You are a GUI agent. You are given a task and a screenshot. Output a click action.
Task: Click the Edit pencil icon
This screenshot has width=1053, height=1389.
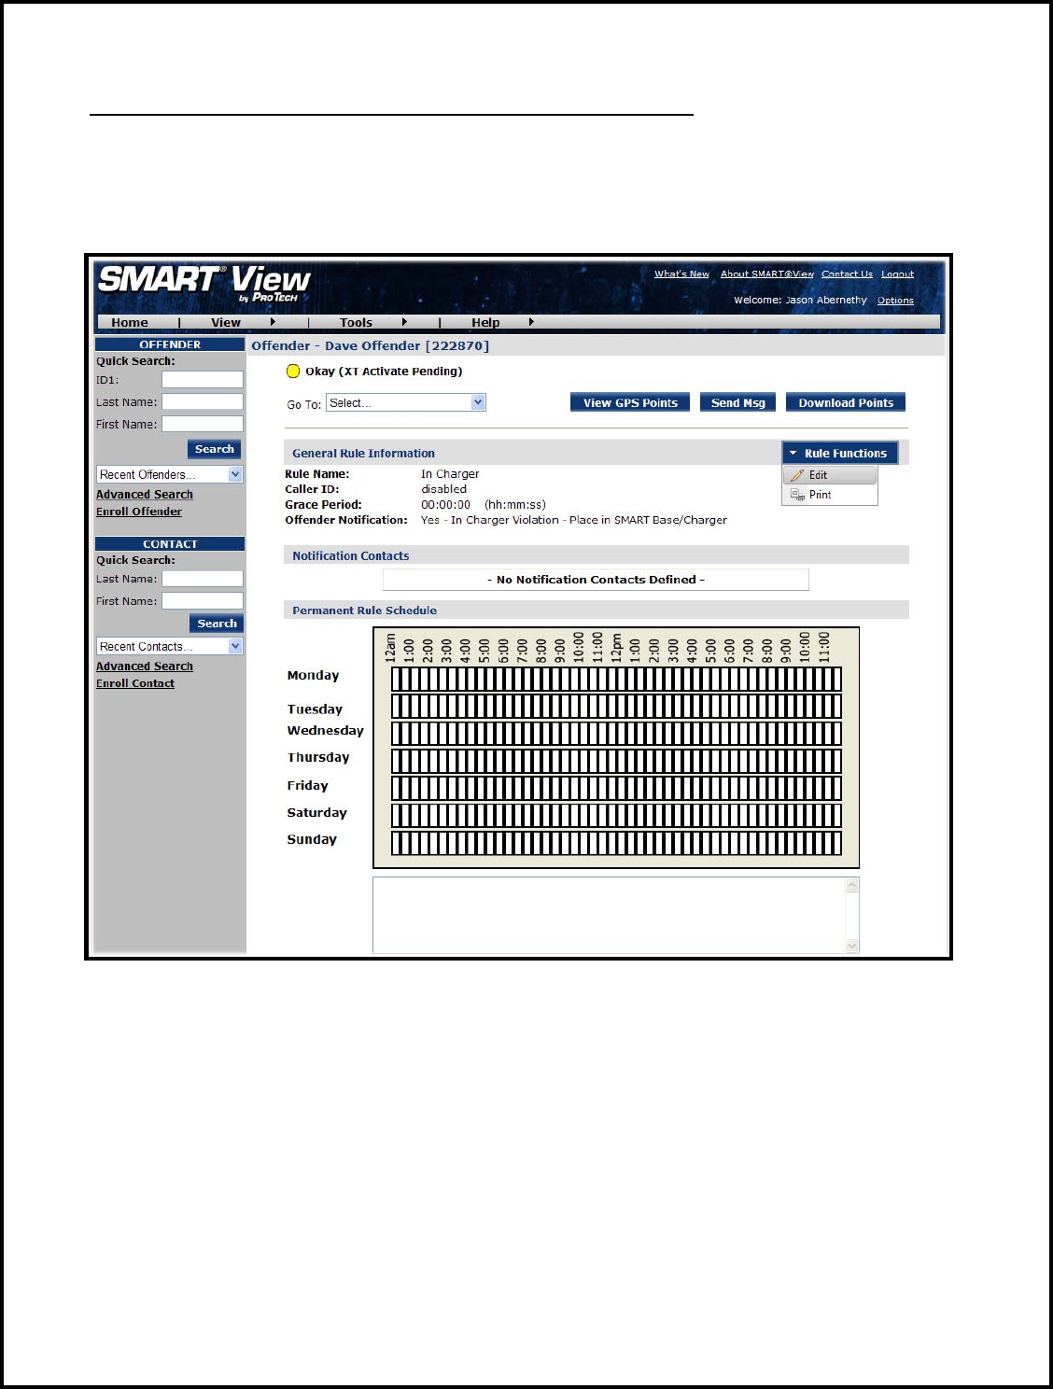797,475
